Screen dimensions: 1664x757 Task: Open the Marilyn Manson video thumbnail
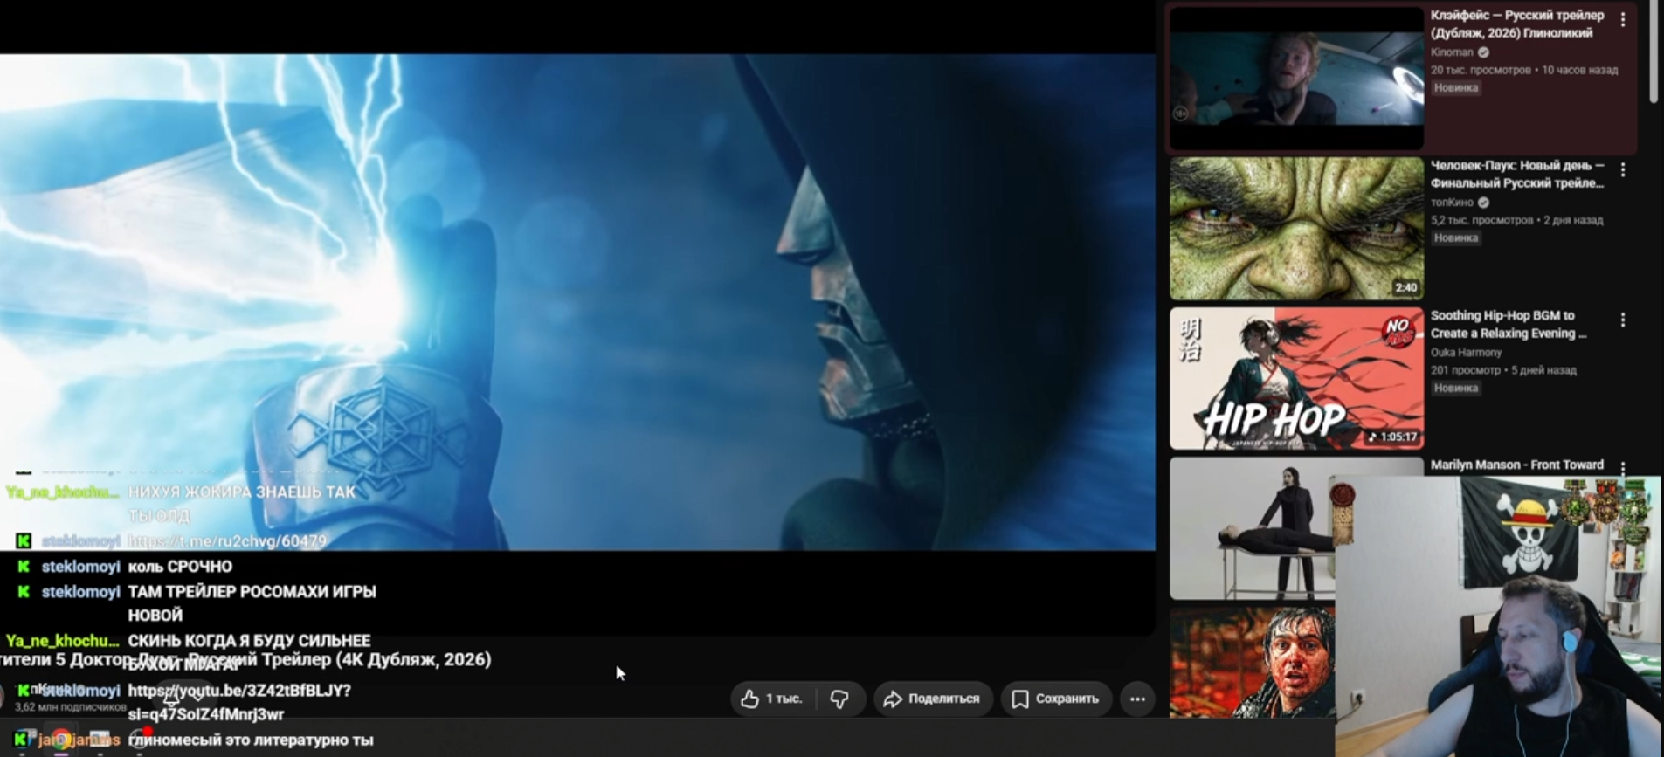[x=1253, y=528]
